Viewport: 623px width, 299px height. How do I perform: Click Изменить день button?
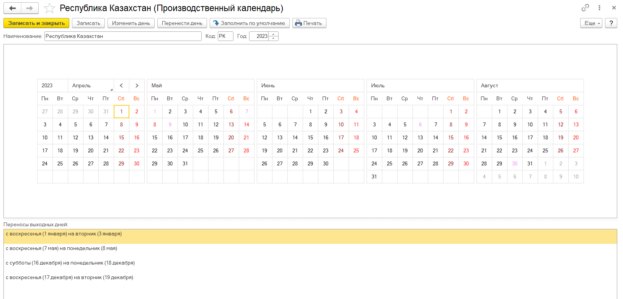pos(131,23)
